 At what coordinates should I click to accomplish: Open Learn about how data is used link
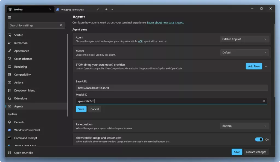click(x=165, y=23)
